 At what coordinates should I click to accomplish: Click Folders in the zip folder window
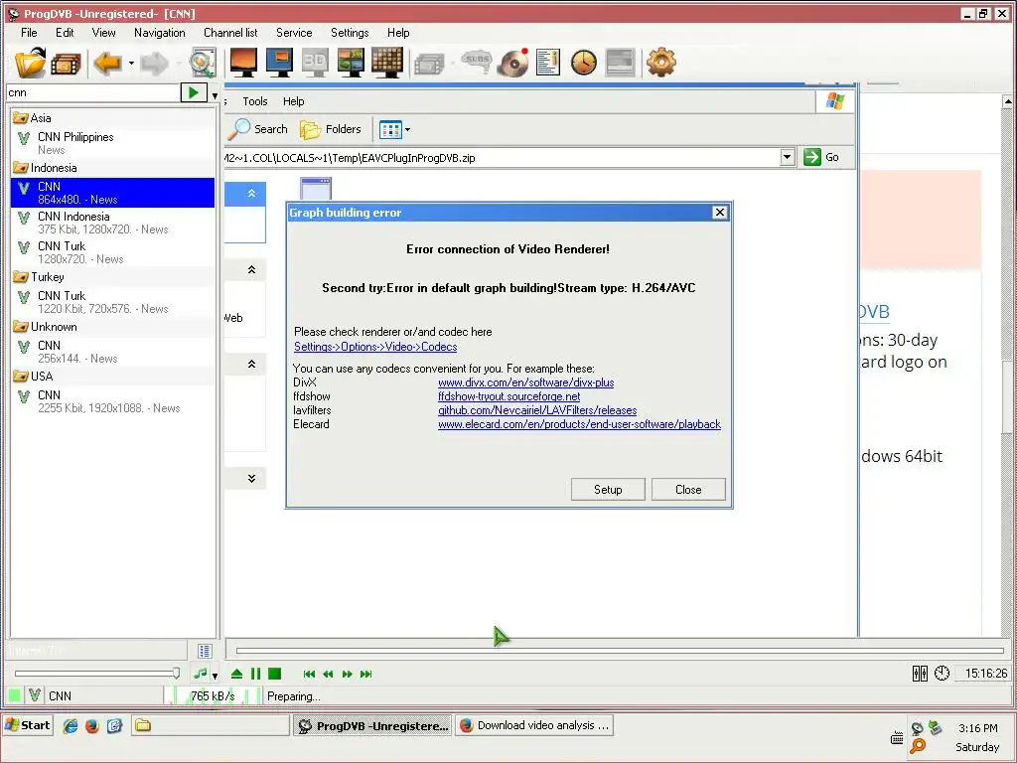tap(332, 129)
